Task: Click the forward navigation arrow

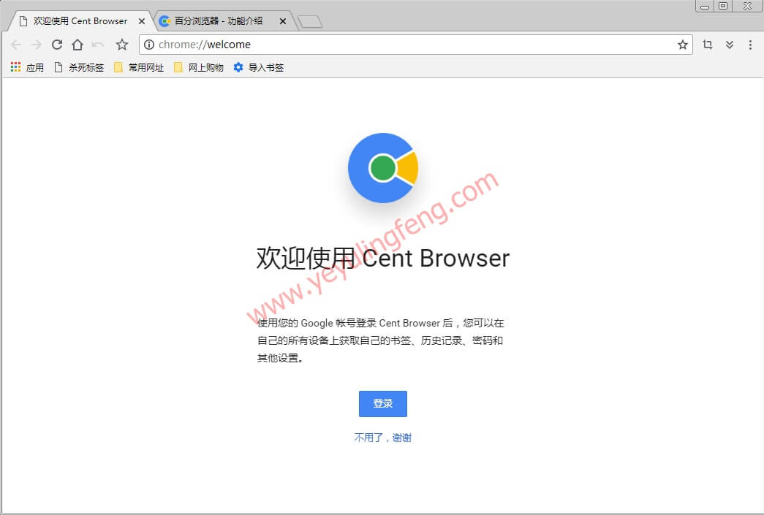Action: [x=37, y=45]
